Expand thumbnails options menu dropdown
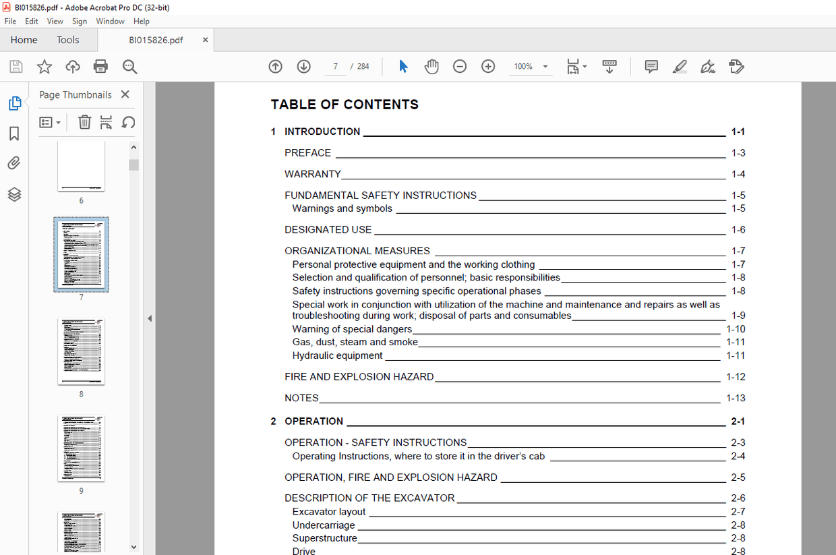 coord(51,122)
